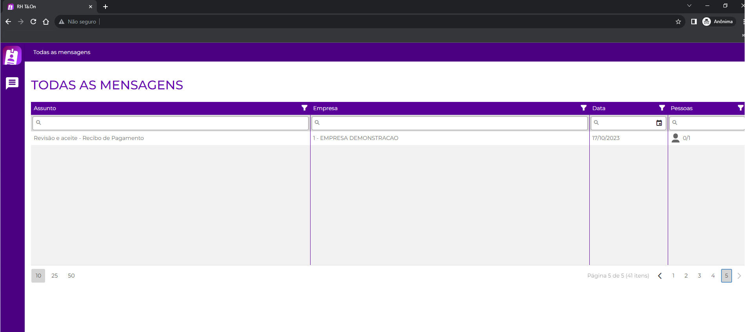Focus the Assunto search field
This screenshot has height=332, width=745.
point(171,123)
